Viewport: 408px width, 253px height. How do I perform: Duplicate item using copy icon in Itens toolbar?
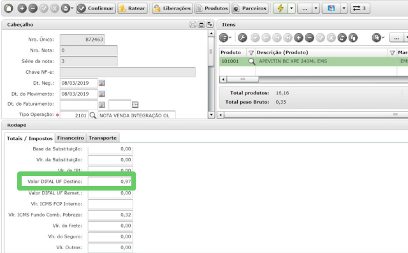coord(353,38)
